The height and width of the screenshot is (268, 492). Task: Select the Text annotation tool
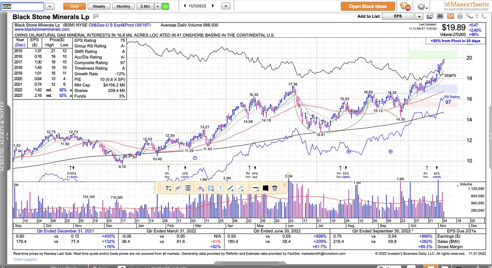219,187
